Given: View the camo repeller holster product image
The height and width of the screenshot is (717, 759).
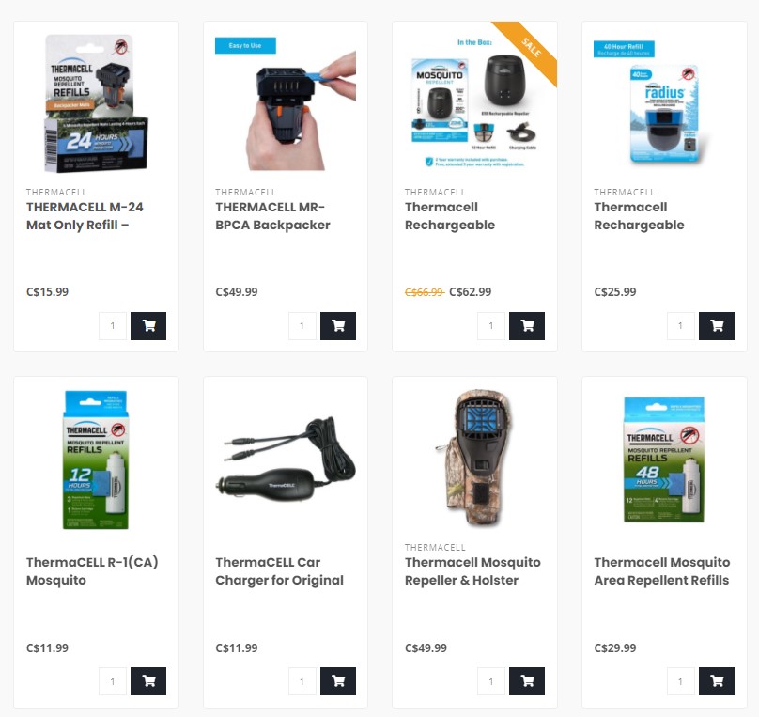Looking at the screenshot, I should [475, 458].
